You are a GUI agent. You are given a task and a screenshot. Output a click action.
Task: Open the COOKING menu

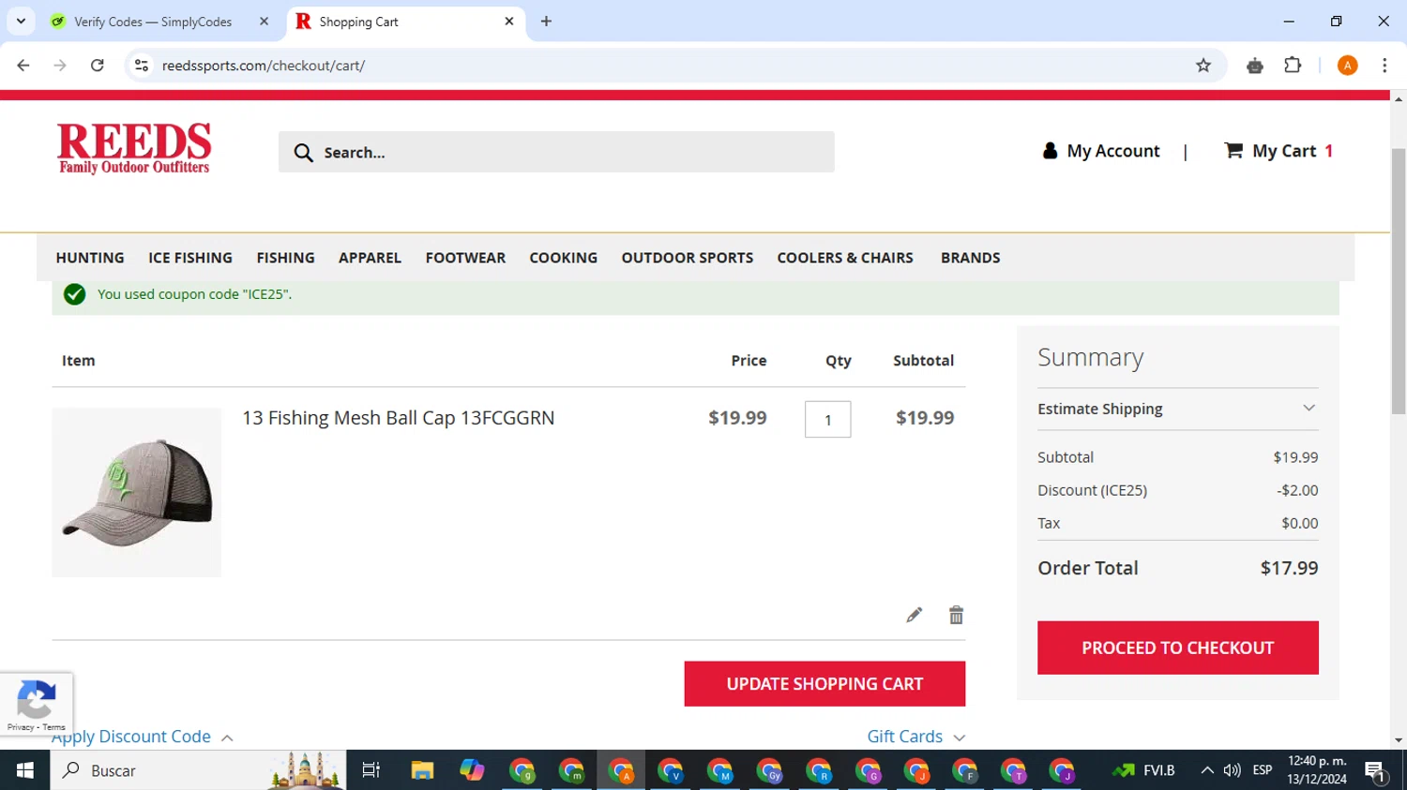click(x=563, y=258)
